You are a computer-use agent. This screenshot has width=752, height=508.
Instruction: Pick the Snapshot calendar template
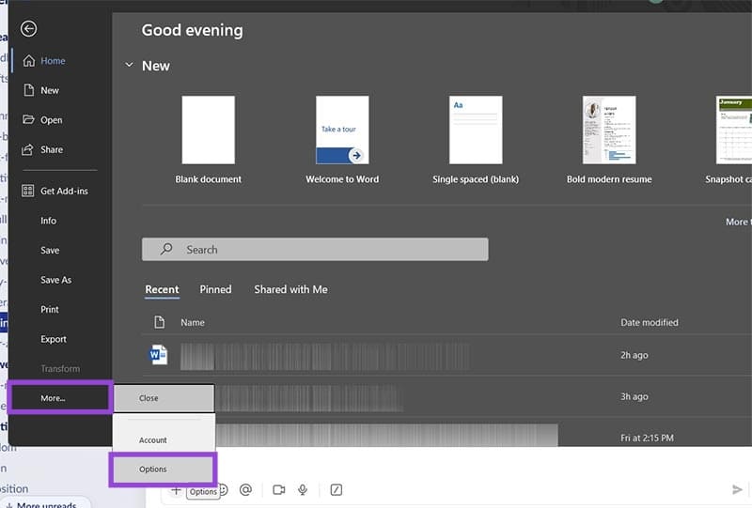pyautogui.click(x=728, y=140)
